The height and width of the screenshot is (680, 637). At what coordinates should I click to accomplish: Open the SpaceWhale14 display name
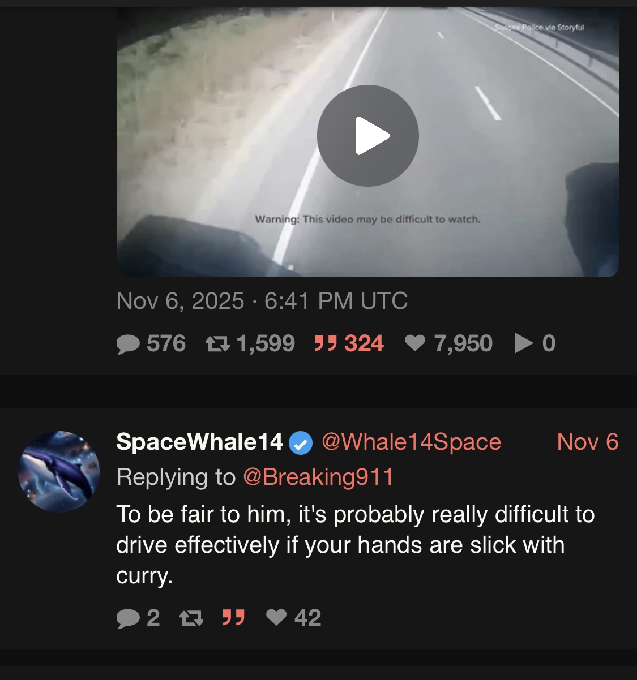[199, 442]
